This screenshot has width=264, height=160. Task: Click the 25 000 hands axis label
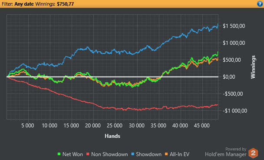(x=115, y=126)
